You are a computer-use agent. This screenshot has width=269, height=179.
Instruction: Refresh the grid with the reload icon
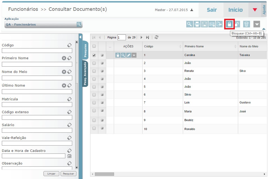156,37
